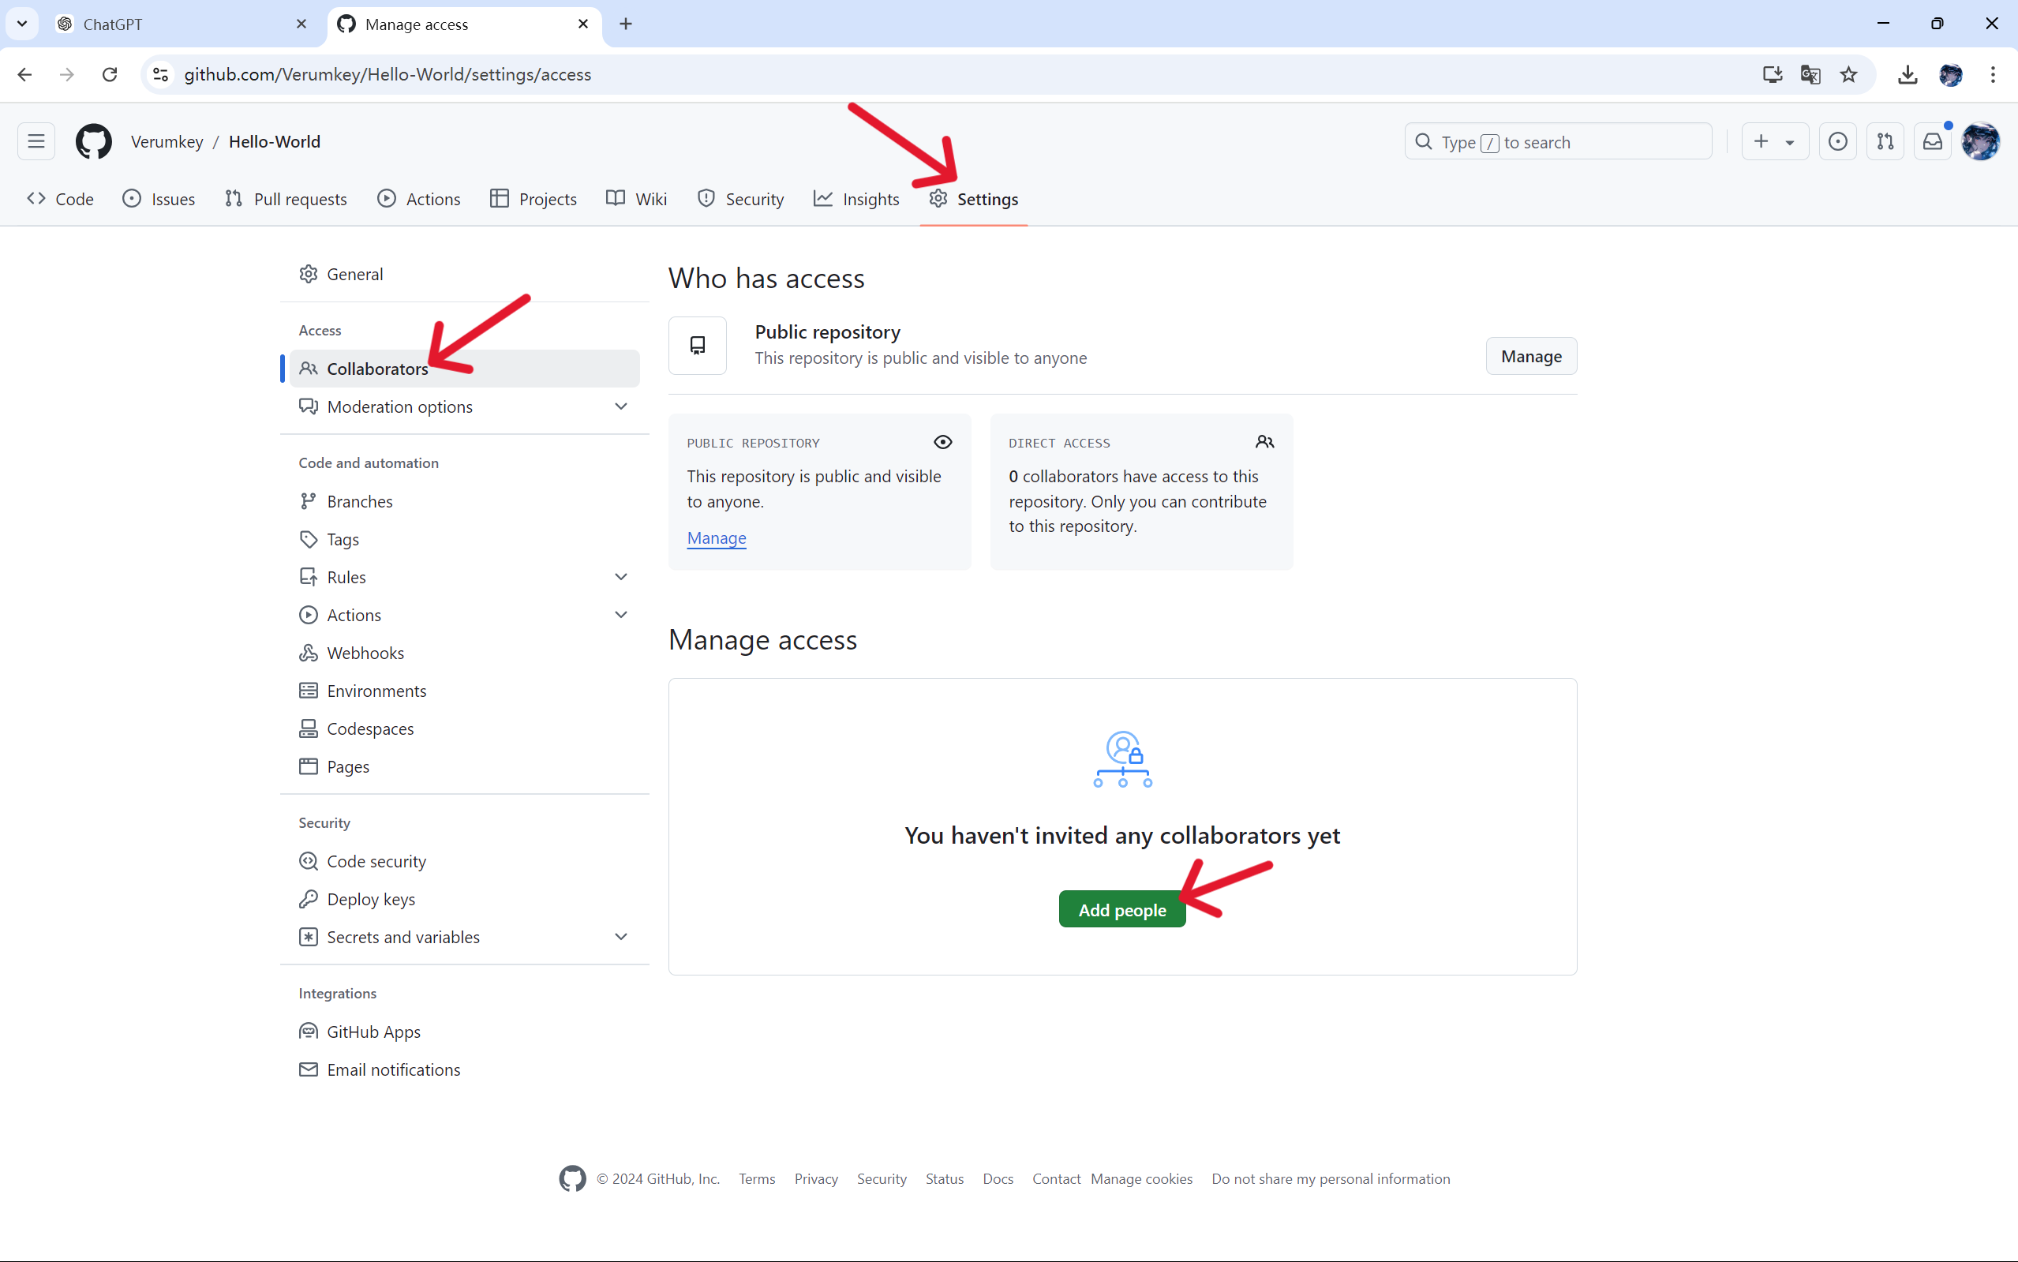Expand the sidebar Actions section
2018x1262 pixels.
[x=465, y=615]
